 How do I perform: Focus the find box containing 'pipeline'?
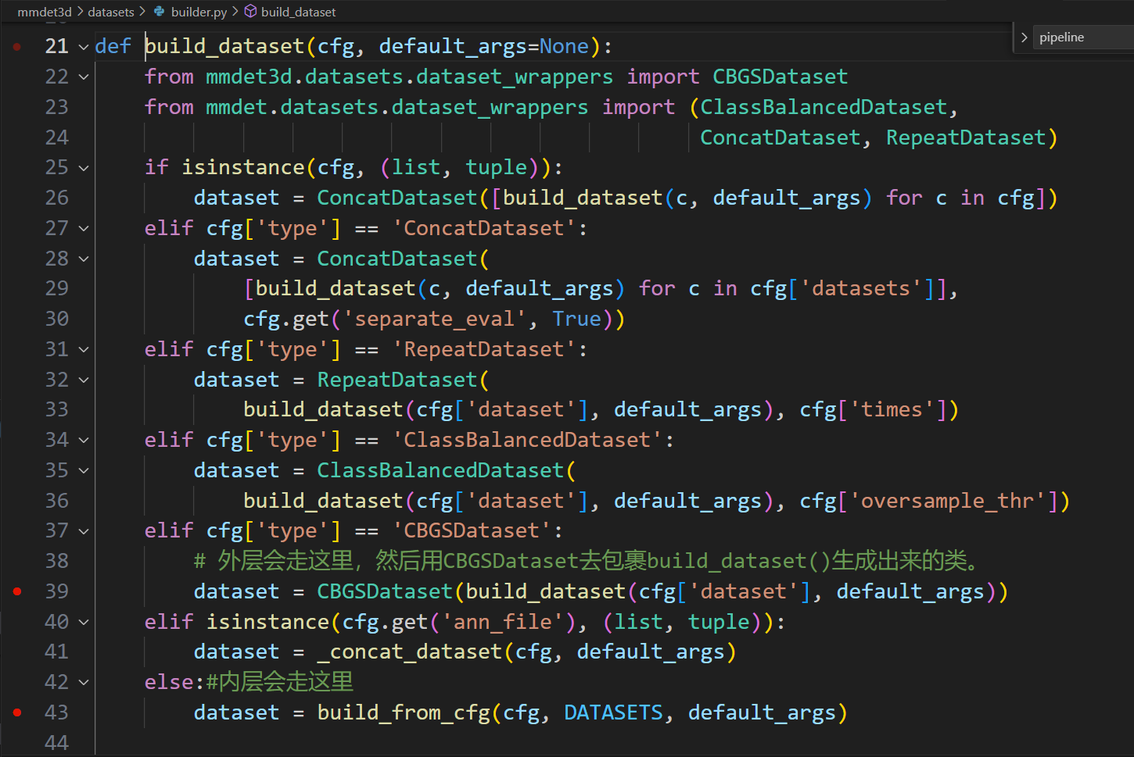pyautogui.click(x=1083, y=37)
